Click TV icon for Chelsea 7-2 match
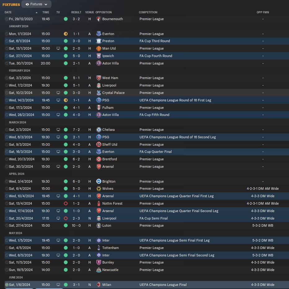 pos(58,130)
